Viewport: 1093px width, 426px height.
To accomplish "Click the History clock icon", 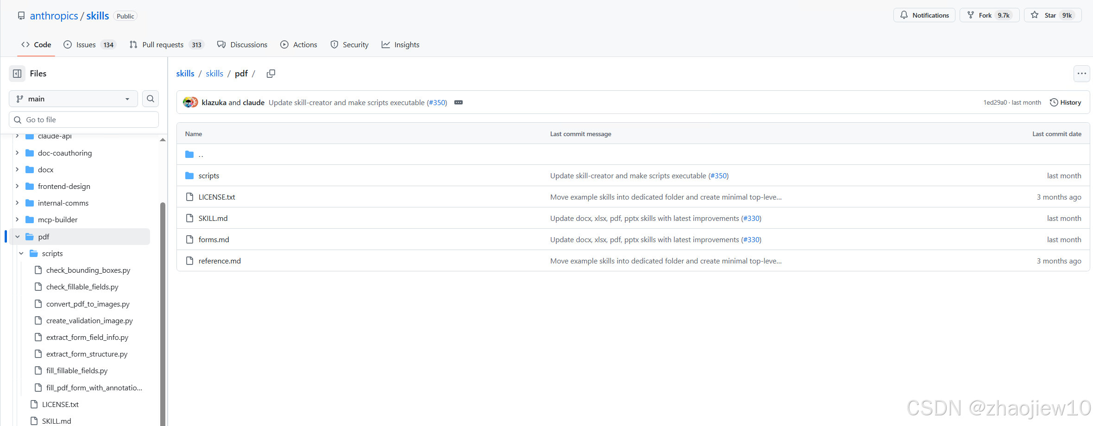I will pos(1054,102).
